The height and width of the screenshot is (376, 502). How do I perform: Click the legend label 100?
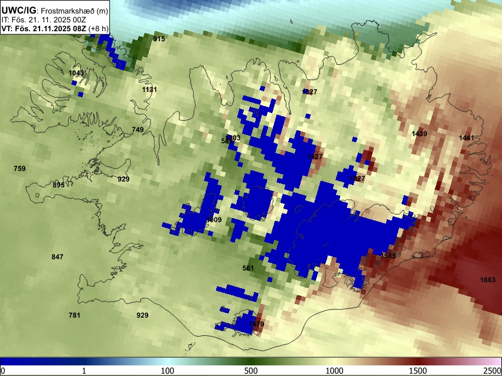pyautogui.click(x=168, y=371)
